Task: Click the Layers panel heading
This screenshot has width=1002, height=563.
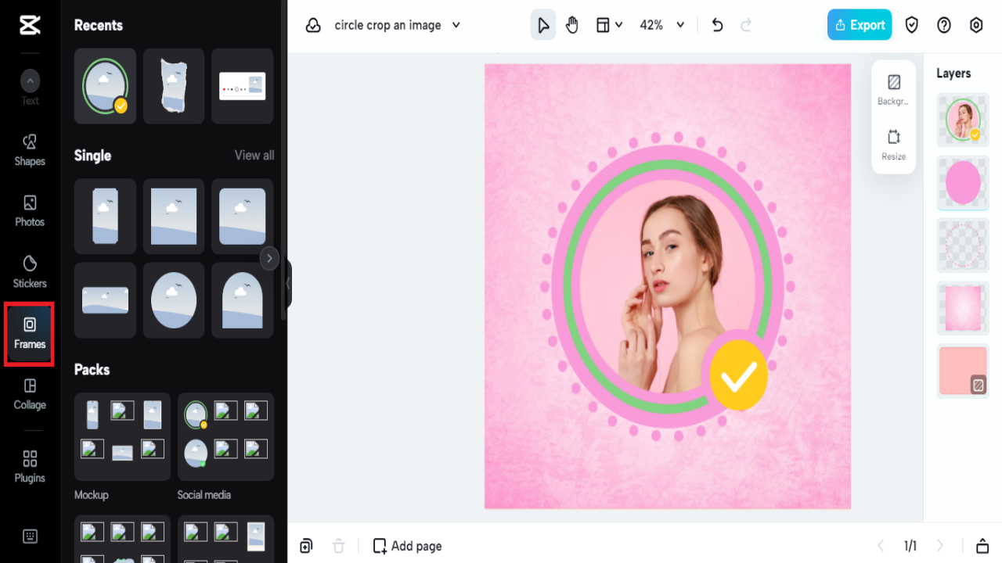Action: click(953, 74)
